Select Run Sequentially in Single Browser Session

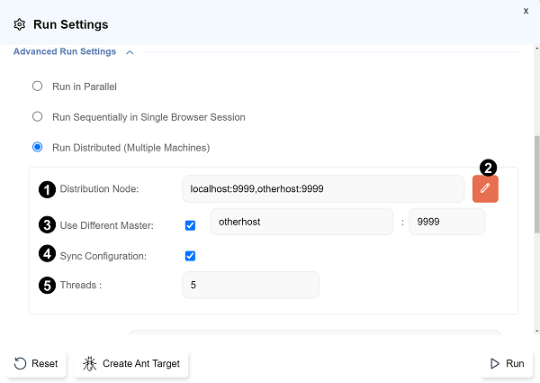click(37, 117)
